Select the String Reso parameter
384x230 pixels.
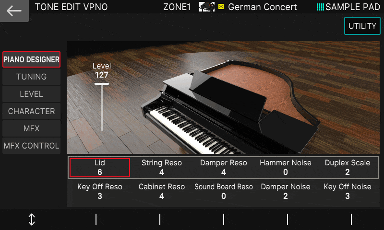[x=162, y=167]
